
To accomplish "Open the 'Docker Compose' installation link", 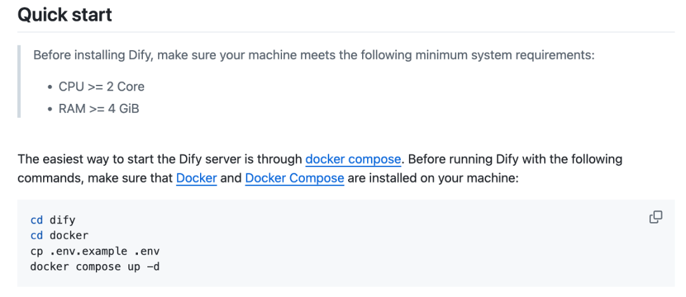I will coord(295,179).
